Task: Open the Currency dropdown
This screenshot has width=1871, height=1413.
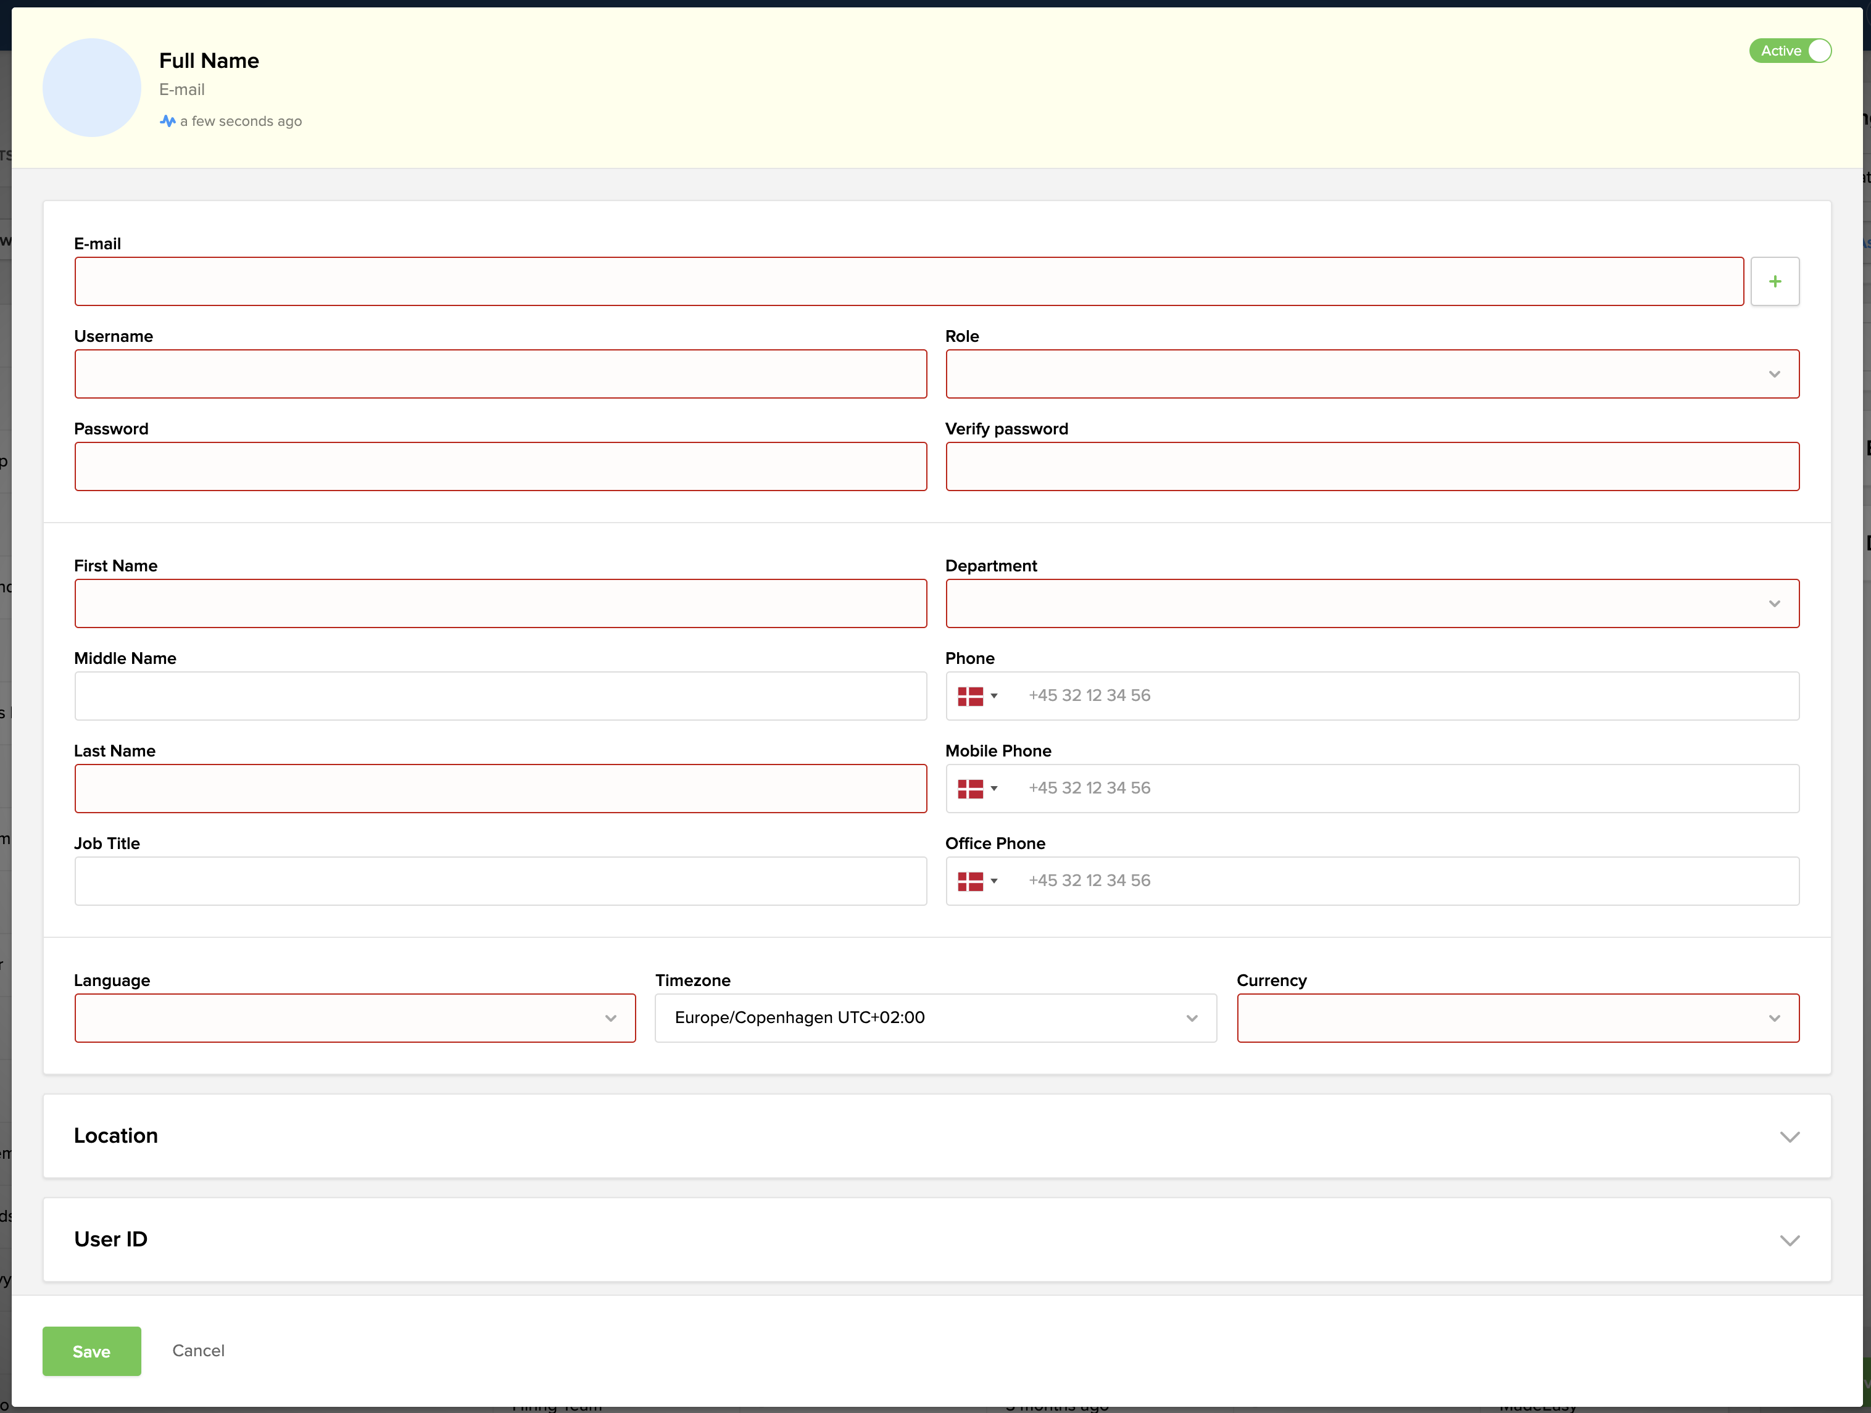Action: pos(1517,1018)
